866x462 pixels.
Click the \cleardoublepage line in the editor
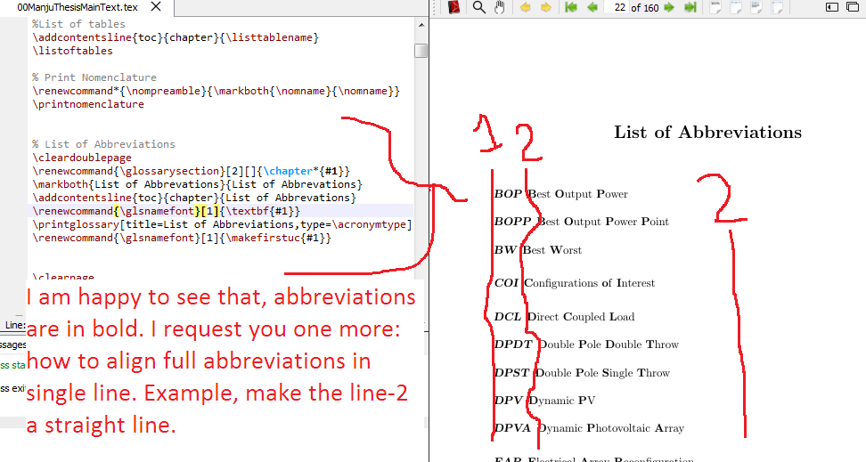tap(82, 158)
